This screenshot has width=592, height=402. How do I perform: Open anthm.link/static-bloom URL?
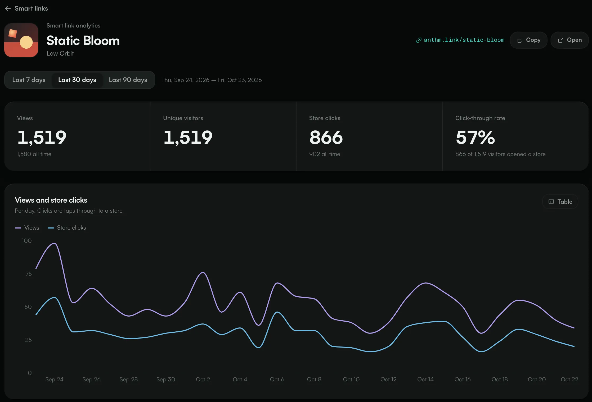(464, 40)
